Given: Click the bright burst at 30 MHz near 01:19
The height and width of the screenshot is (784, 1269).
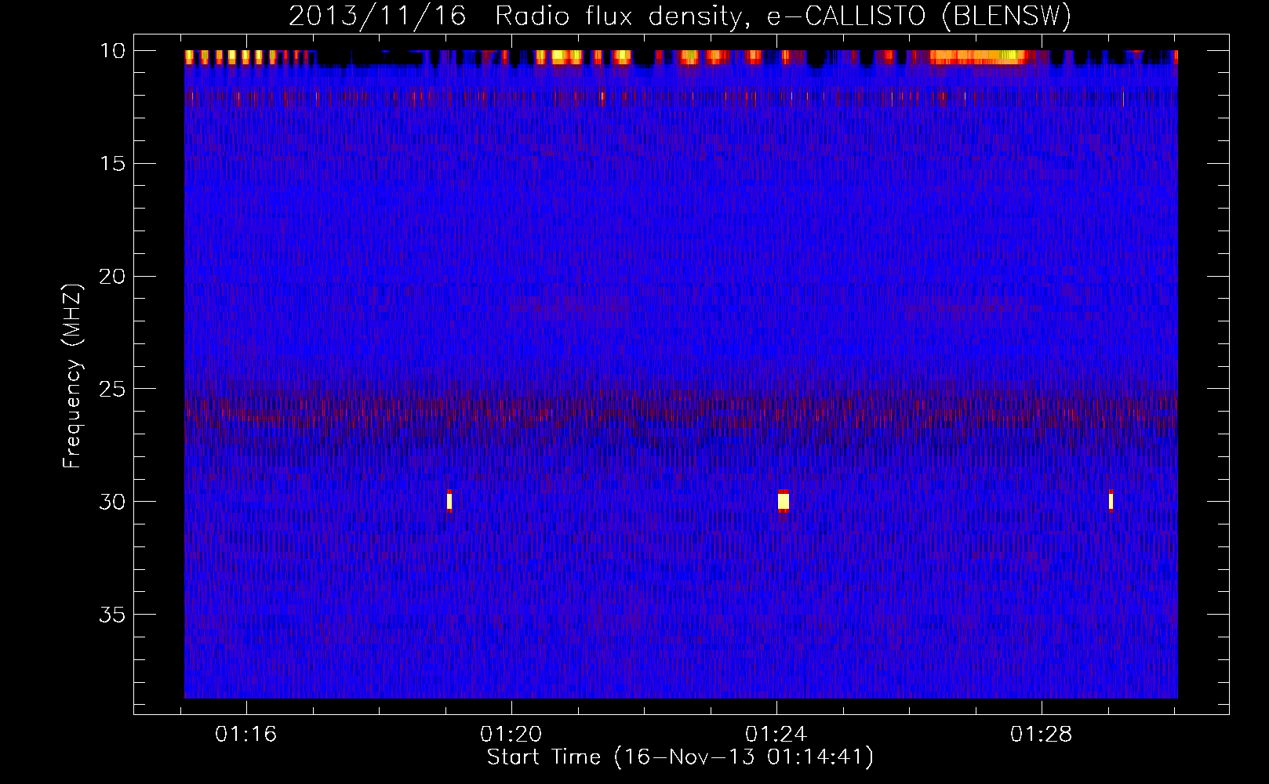Looking at the screenshot, I should point(449,501).
